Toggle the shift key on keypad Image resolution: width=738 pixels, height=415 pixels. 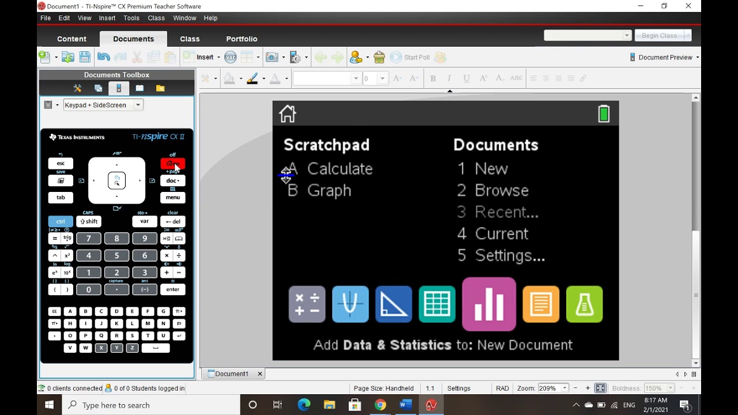89,221
